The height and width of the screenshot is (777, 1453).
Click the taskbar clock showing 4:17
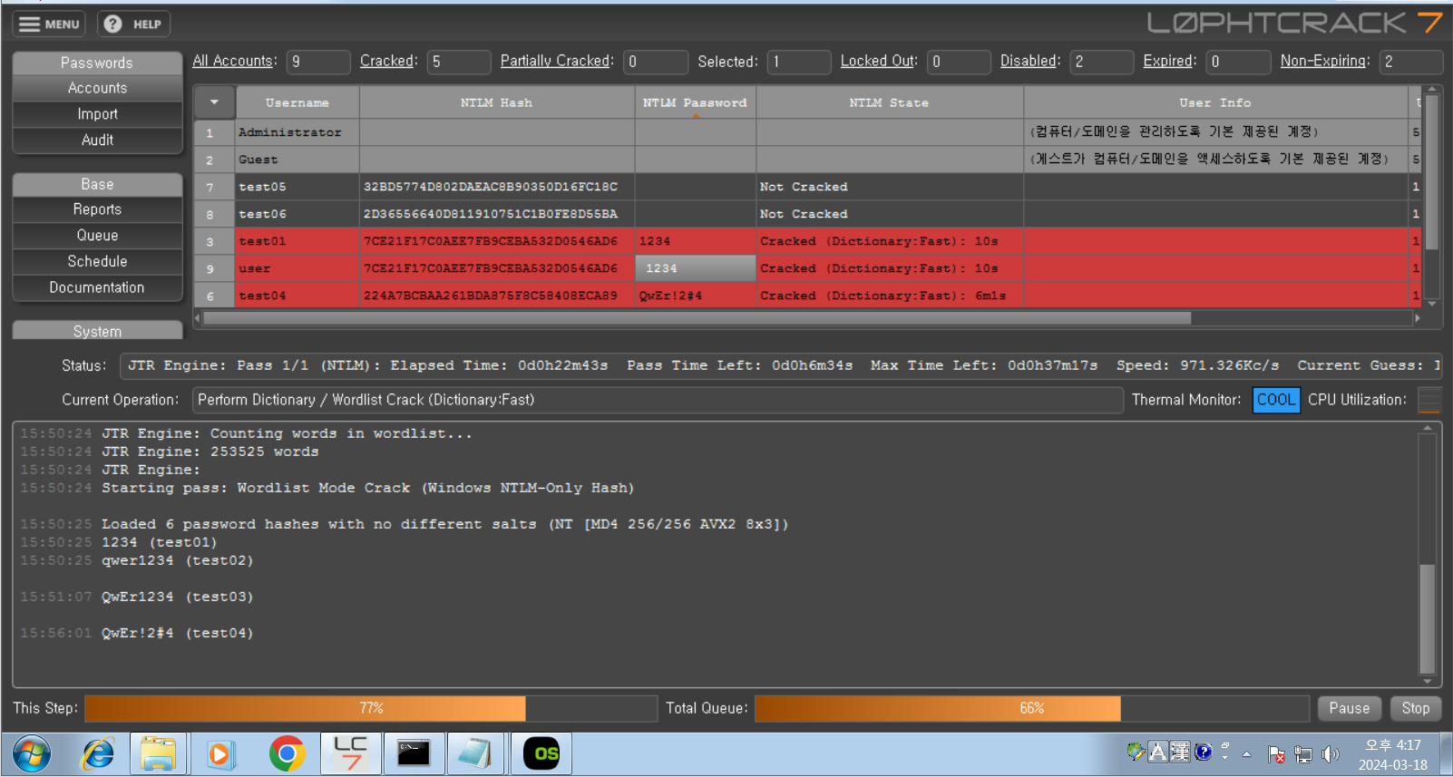pos(1393,754)
